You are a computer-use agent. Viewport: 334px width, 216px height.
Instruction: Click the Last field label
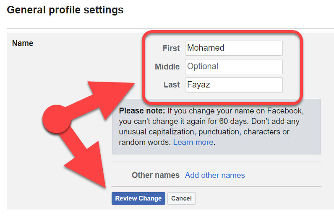point(172,85)
